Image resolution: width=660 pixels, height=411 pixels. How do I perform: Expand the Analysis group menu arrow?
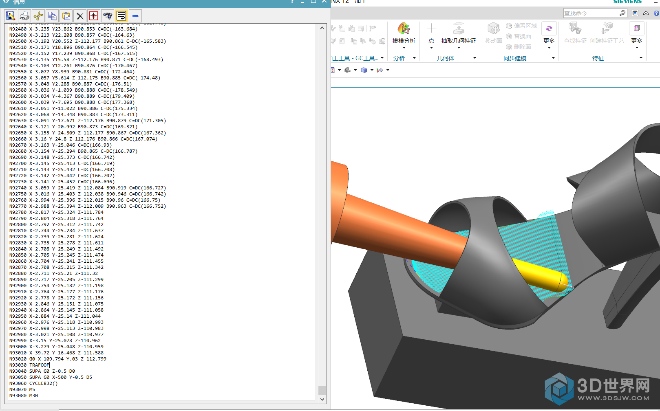pos(414,58)
